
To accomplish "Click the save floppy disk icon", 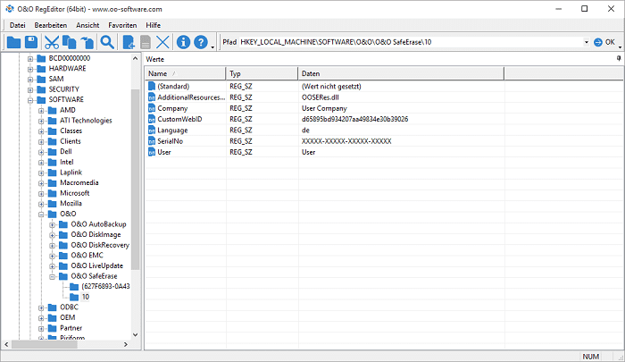I will (x=31, y=42).
